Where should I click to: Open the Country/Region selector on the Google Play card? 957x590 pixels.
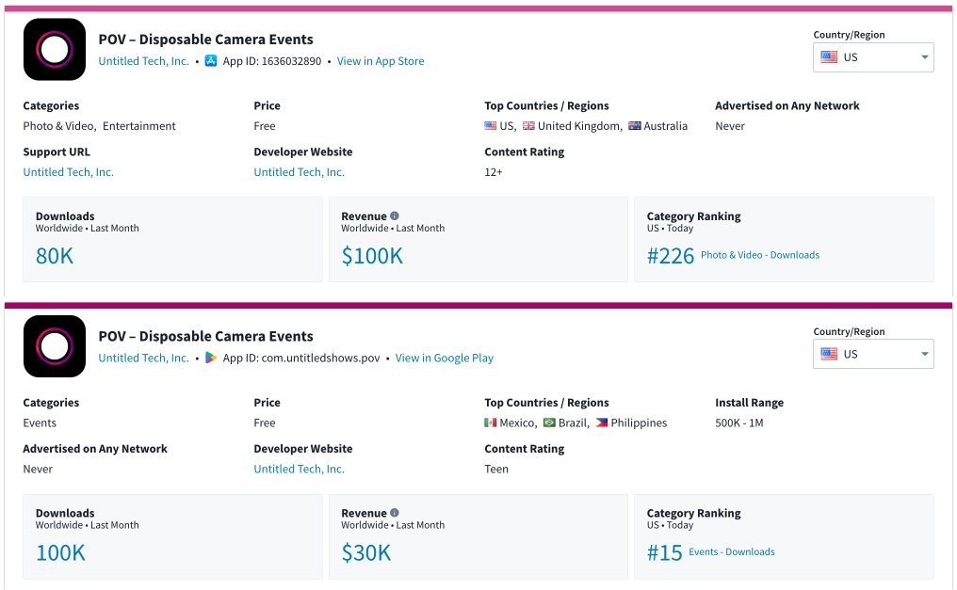pyautogui.click(x=872, y=354)
